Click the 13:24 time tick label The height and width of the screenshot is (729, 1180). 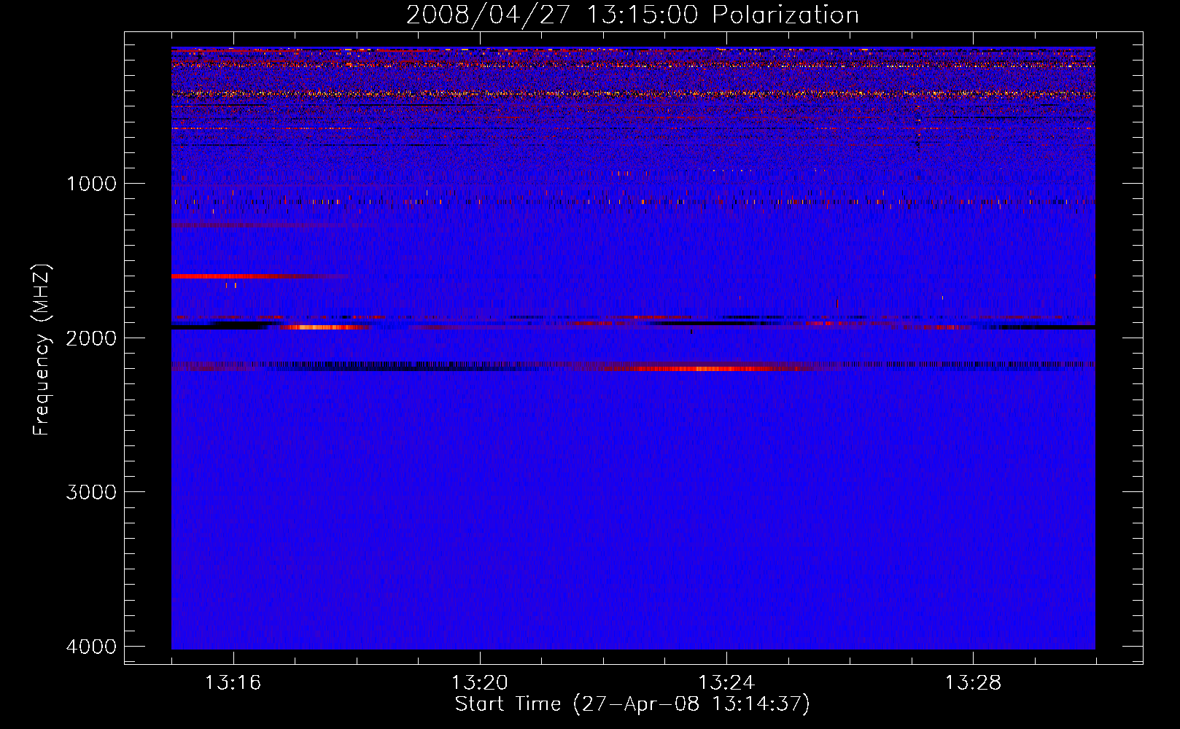click(x=726, y=683)
